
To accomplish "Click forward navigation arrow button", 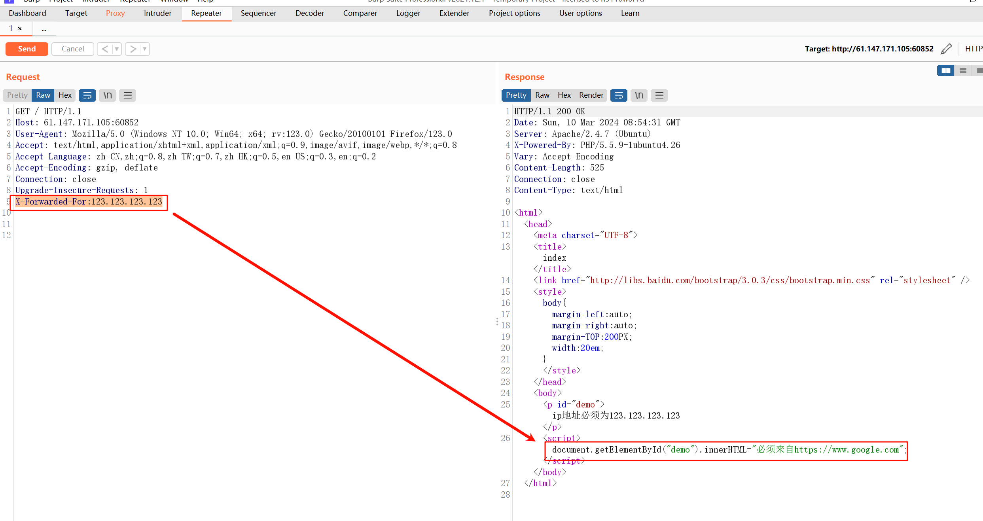I will click(133, 48).
